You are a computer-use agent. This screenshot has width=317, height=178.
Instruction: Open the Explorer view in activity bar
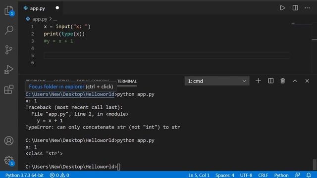[x=9, y=10]
